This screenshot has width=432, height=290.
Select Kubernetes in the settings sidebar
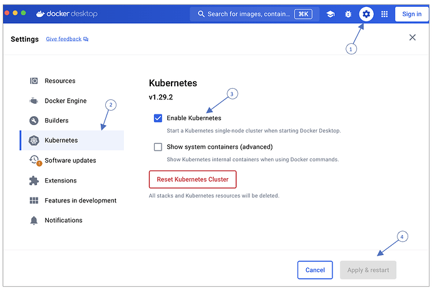pyautogui.click(x=72, y=141)
